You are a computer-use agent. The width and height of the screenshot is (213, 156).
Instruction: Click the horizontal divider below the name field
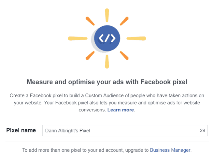[x=107, y=141]
